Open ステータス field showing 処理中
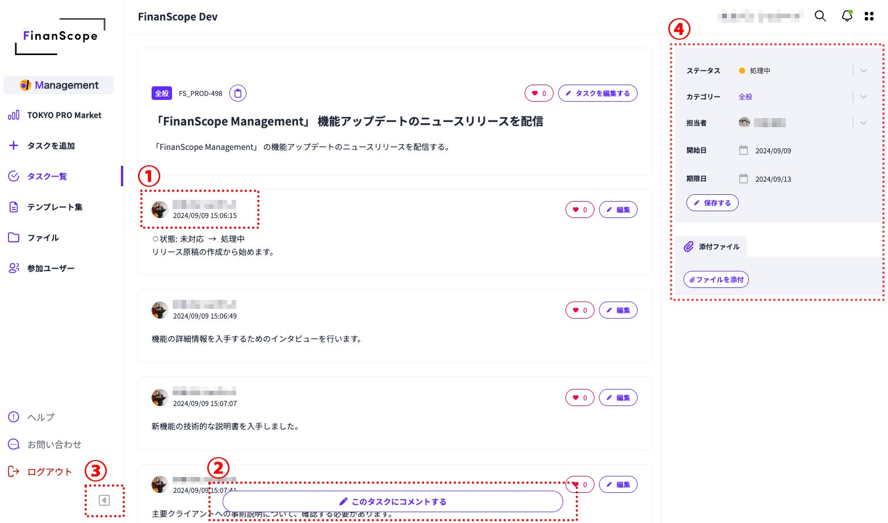Image resolution: width=888 pixels, height=523 pixels. [x=804, y=70]
